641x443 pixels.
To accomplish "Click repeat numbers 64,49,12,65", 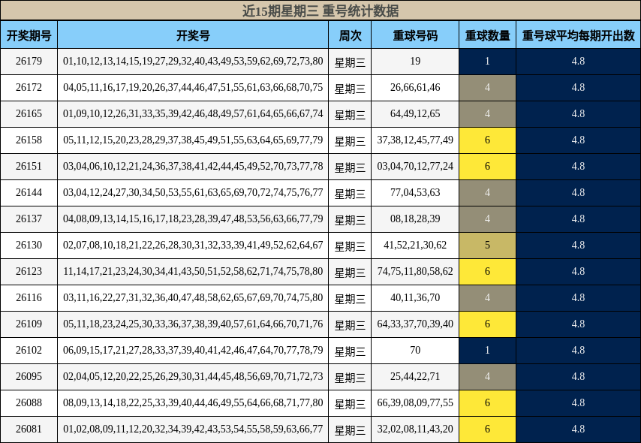I will click(415, 113).
